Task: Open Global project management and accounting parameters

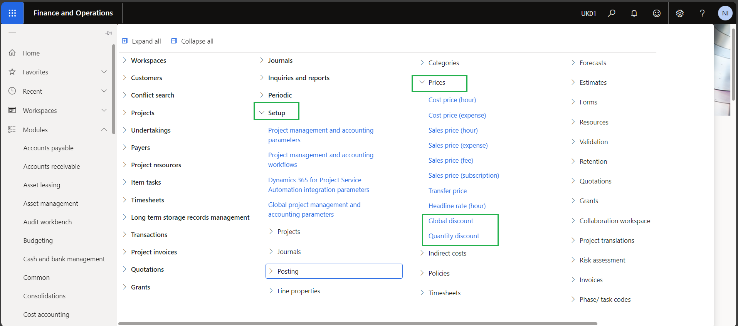Action: click(314, 210)
